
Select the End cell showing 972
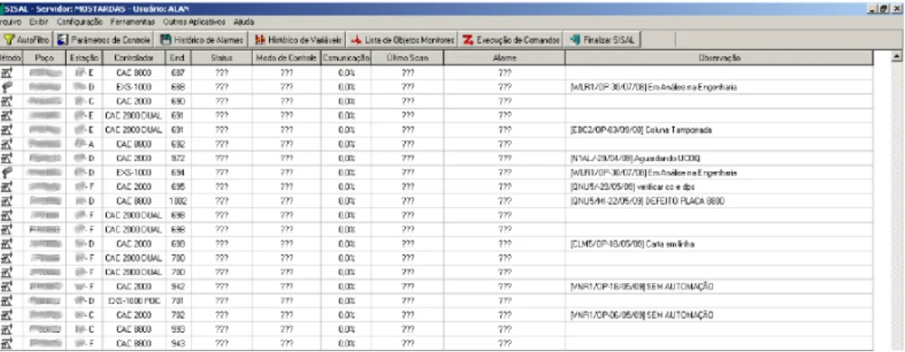pyautogui.click(x=178, y=158)
